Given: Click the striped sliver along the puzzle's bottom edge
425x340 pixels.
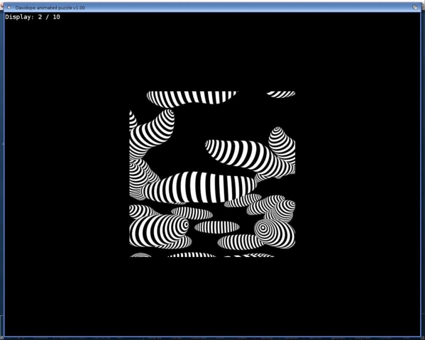Looking at the screenshot, I should click(191, 255).
